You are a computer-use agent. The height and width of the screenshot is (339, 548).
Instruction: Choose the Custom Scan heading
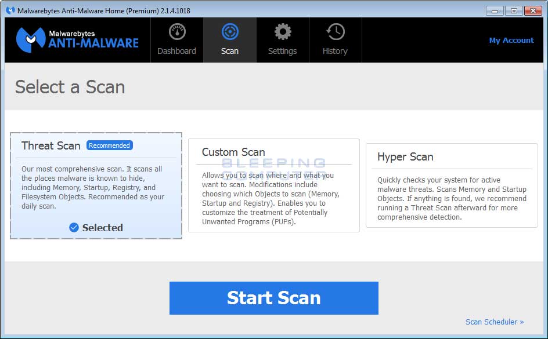233,152
